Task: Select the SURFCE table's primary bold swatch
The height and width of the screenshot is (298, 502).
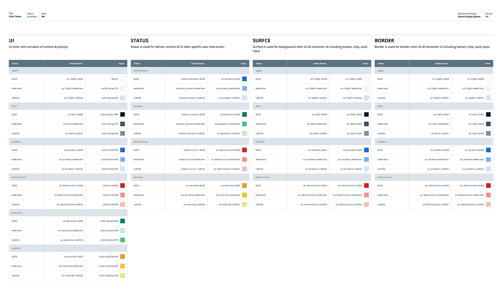Action: [366, 150]
